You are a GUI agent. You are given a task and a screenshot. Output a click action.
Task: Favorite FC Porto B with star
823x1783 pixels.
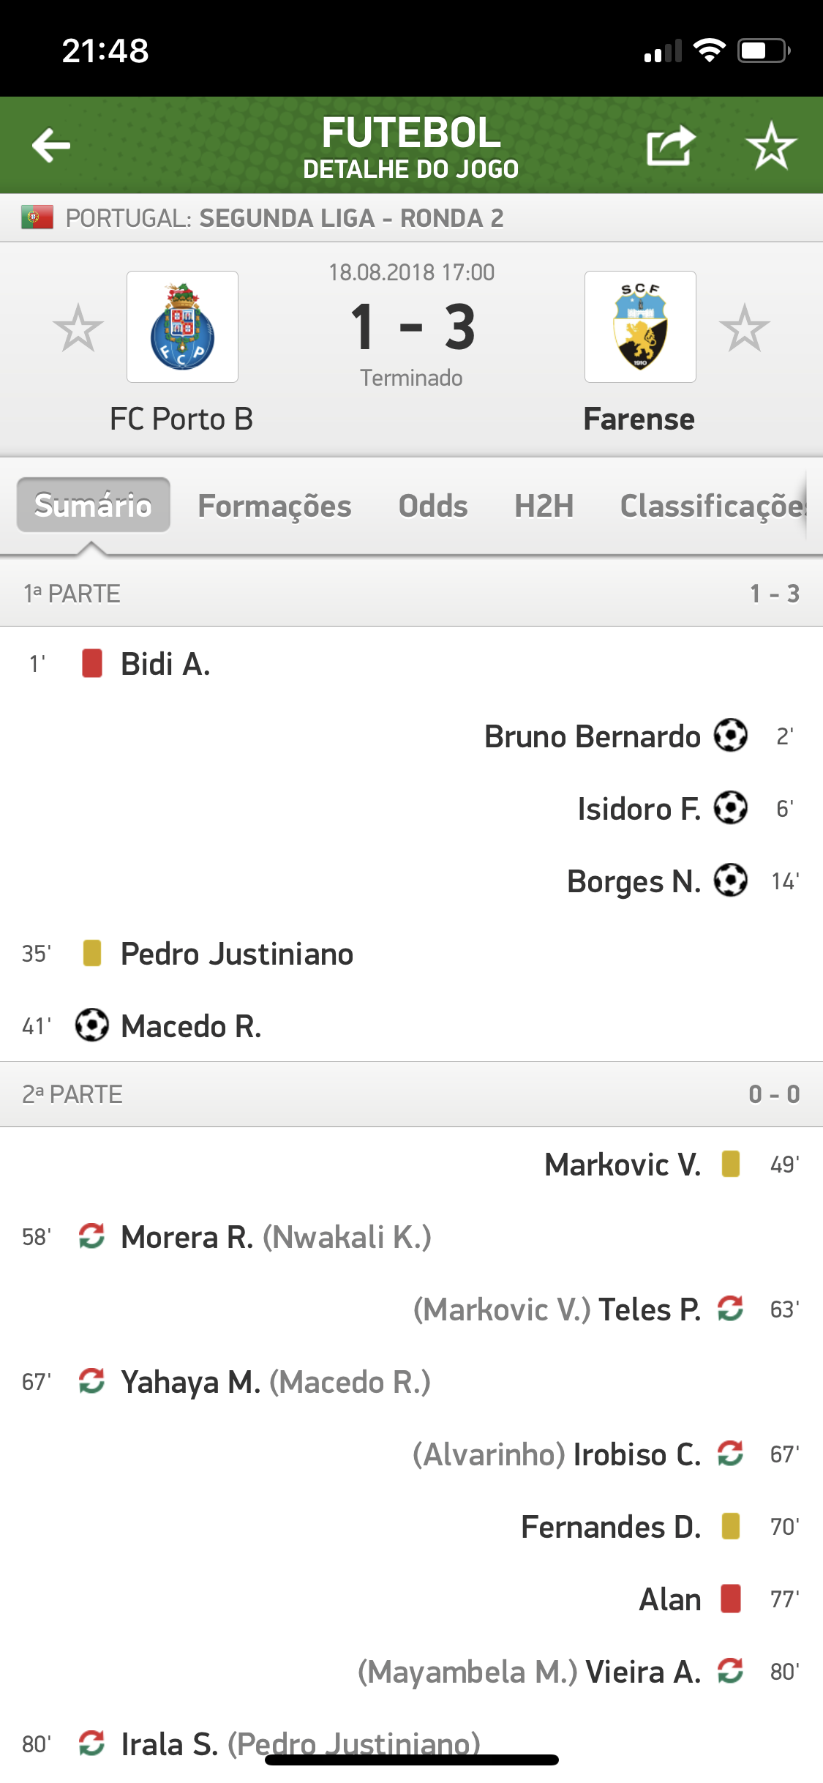[78, 328]
